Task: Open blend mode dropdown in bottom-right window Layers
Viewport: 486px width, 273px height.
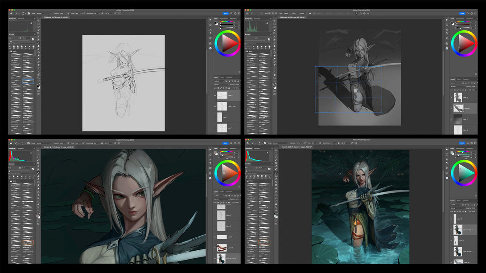Action: pos(458,208)
